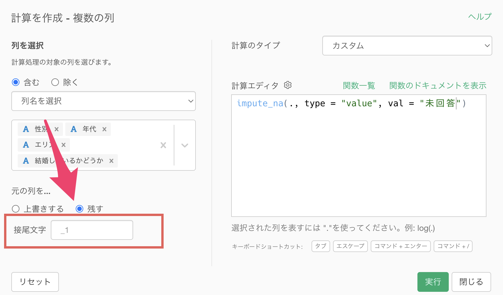Clear all selected columns
The image size is (503, 295).
(x=163, y=145)
